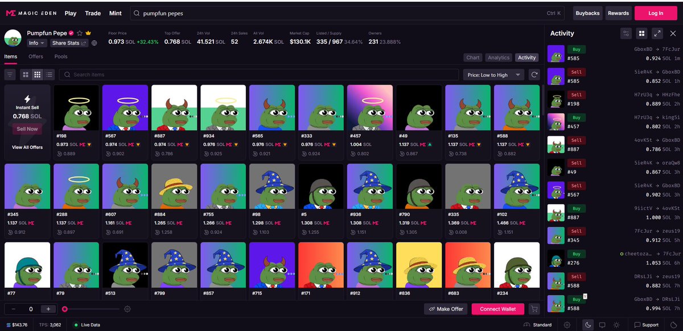Screen dimensions: 683x331
Task: Open Pepe #198 item card
Action: (76, 121)
